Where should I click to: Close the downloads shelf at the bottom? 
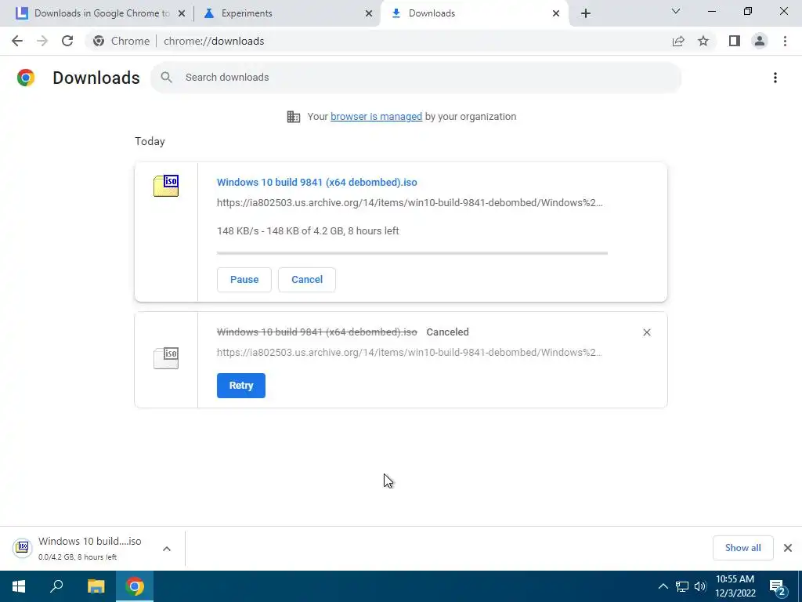(x=788, y=548)
